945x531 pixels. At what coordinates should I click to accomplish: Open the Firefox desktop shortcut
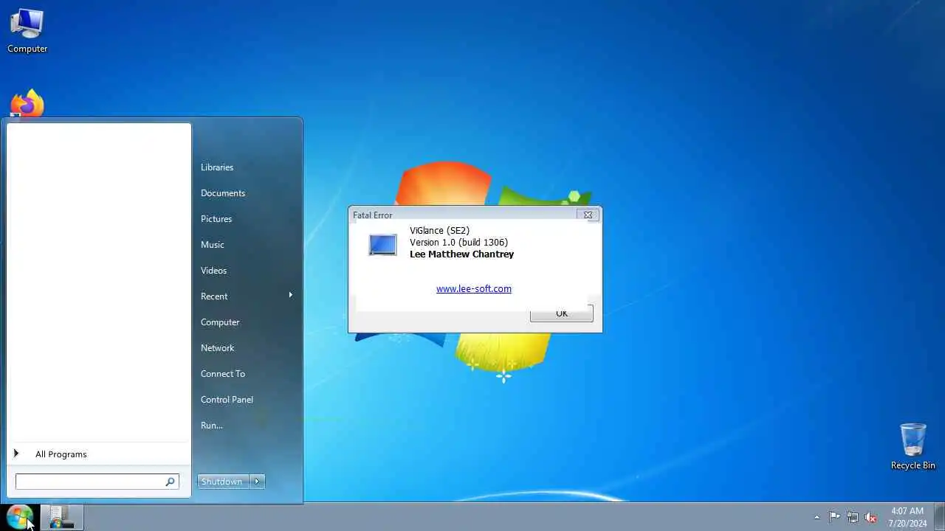pos(27,103)
